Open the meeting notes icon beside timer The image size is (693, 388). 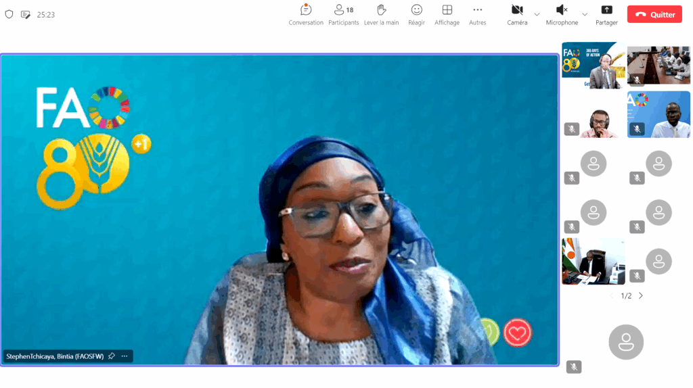(x=26, y=14)
